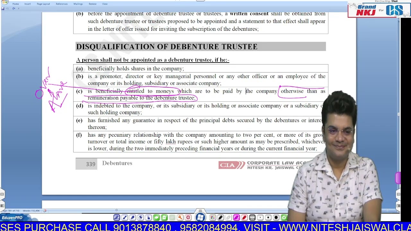Click the EdupenPRO logo

click(12, 218)
